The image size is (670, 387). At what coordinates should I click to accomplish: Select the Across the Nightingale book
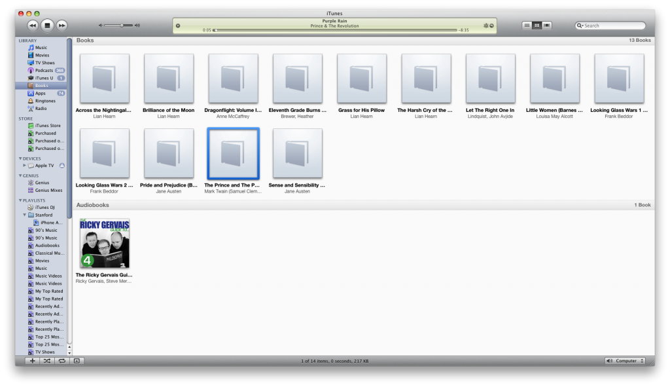tap(105, 79)
